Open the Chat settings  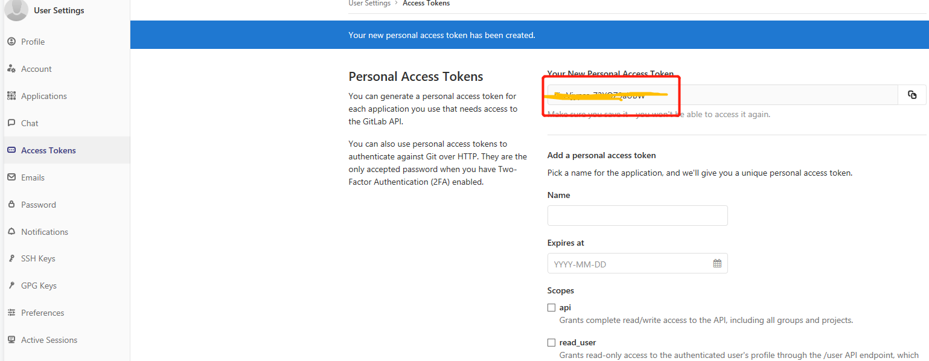tap(30, 123)
